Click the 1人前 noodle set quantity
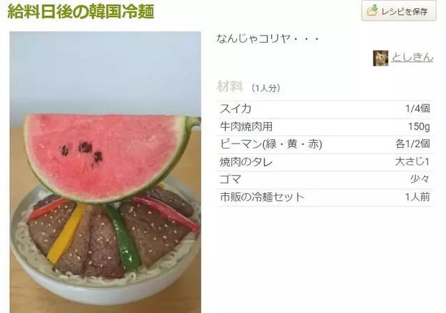Image resolution: width=446 pixels, height=313 pixels. 417,197
